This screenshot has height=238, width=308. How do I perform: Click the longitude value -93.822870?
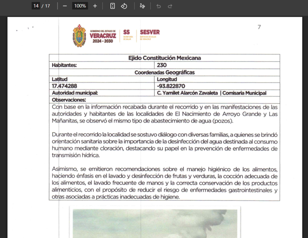(x=171, y=86)
